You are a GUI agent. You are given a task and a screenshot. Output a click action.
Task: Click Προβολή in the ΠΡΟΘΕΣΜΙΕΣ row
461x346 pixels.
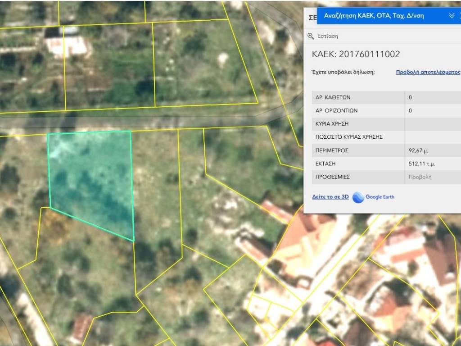[x=420, y=177]
